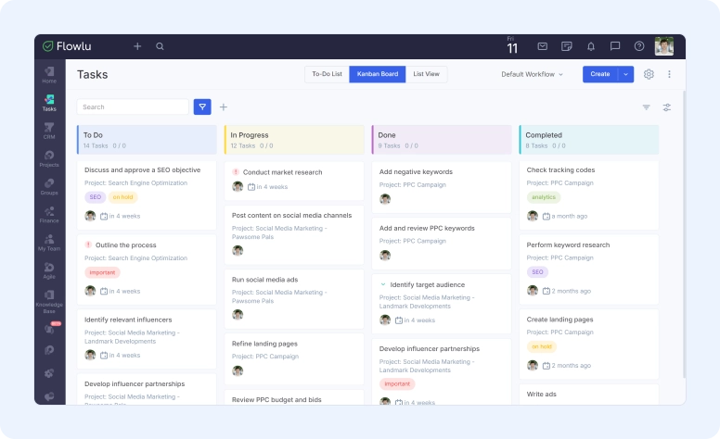Open Agile in the sidebar
The width and height of the screenshot is (720, 439).
tap(49, 270)
